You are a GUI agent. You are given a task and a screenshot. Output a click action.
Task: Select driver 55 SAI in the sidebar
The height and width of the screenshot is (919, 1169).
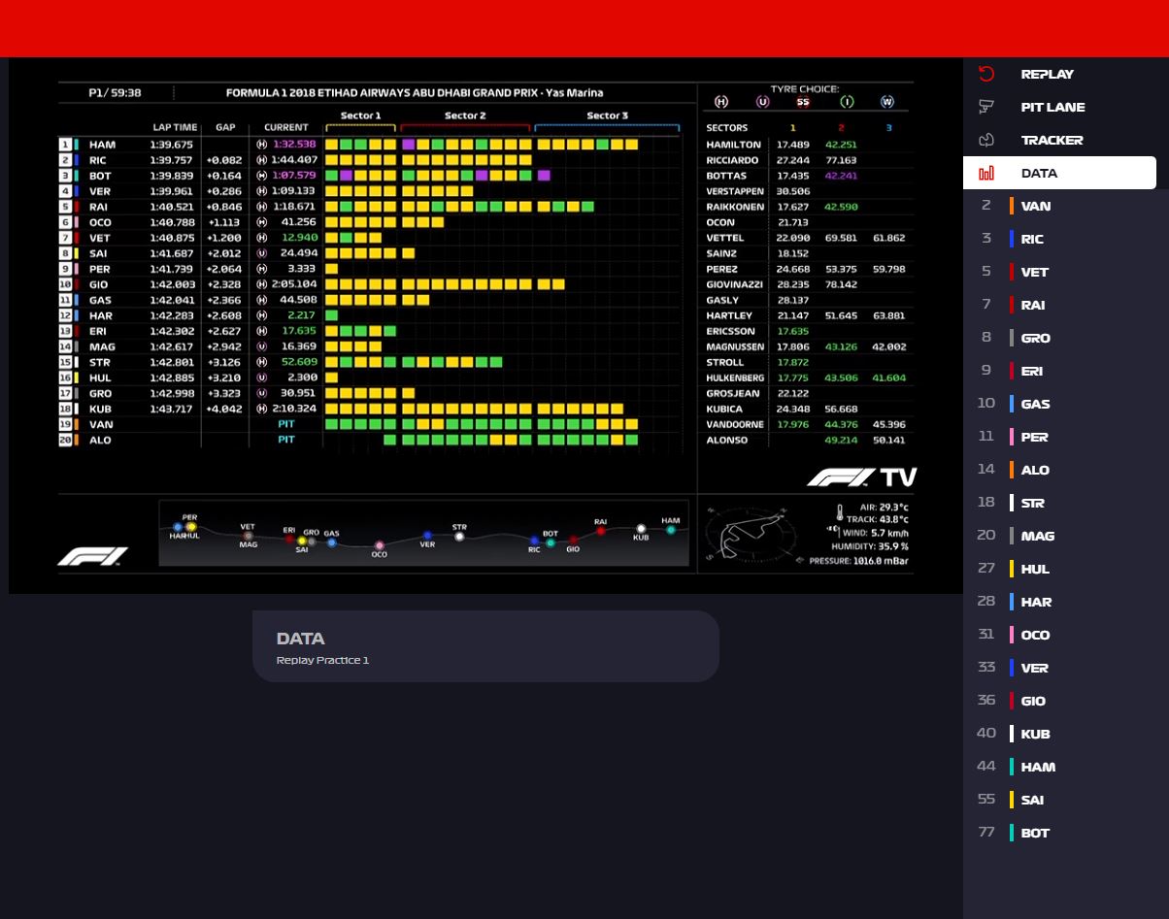(1066, 800)
